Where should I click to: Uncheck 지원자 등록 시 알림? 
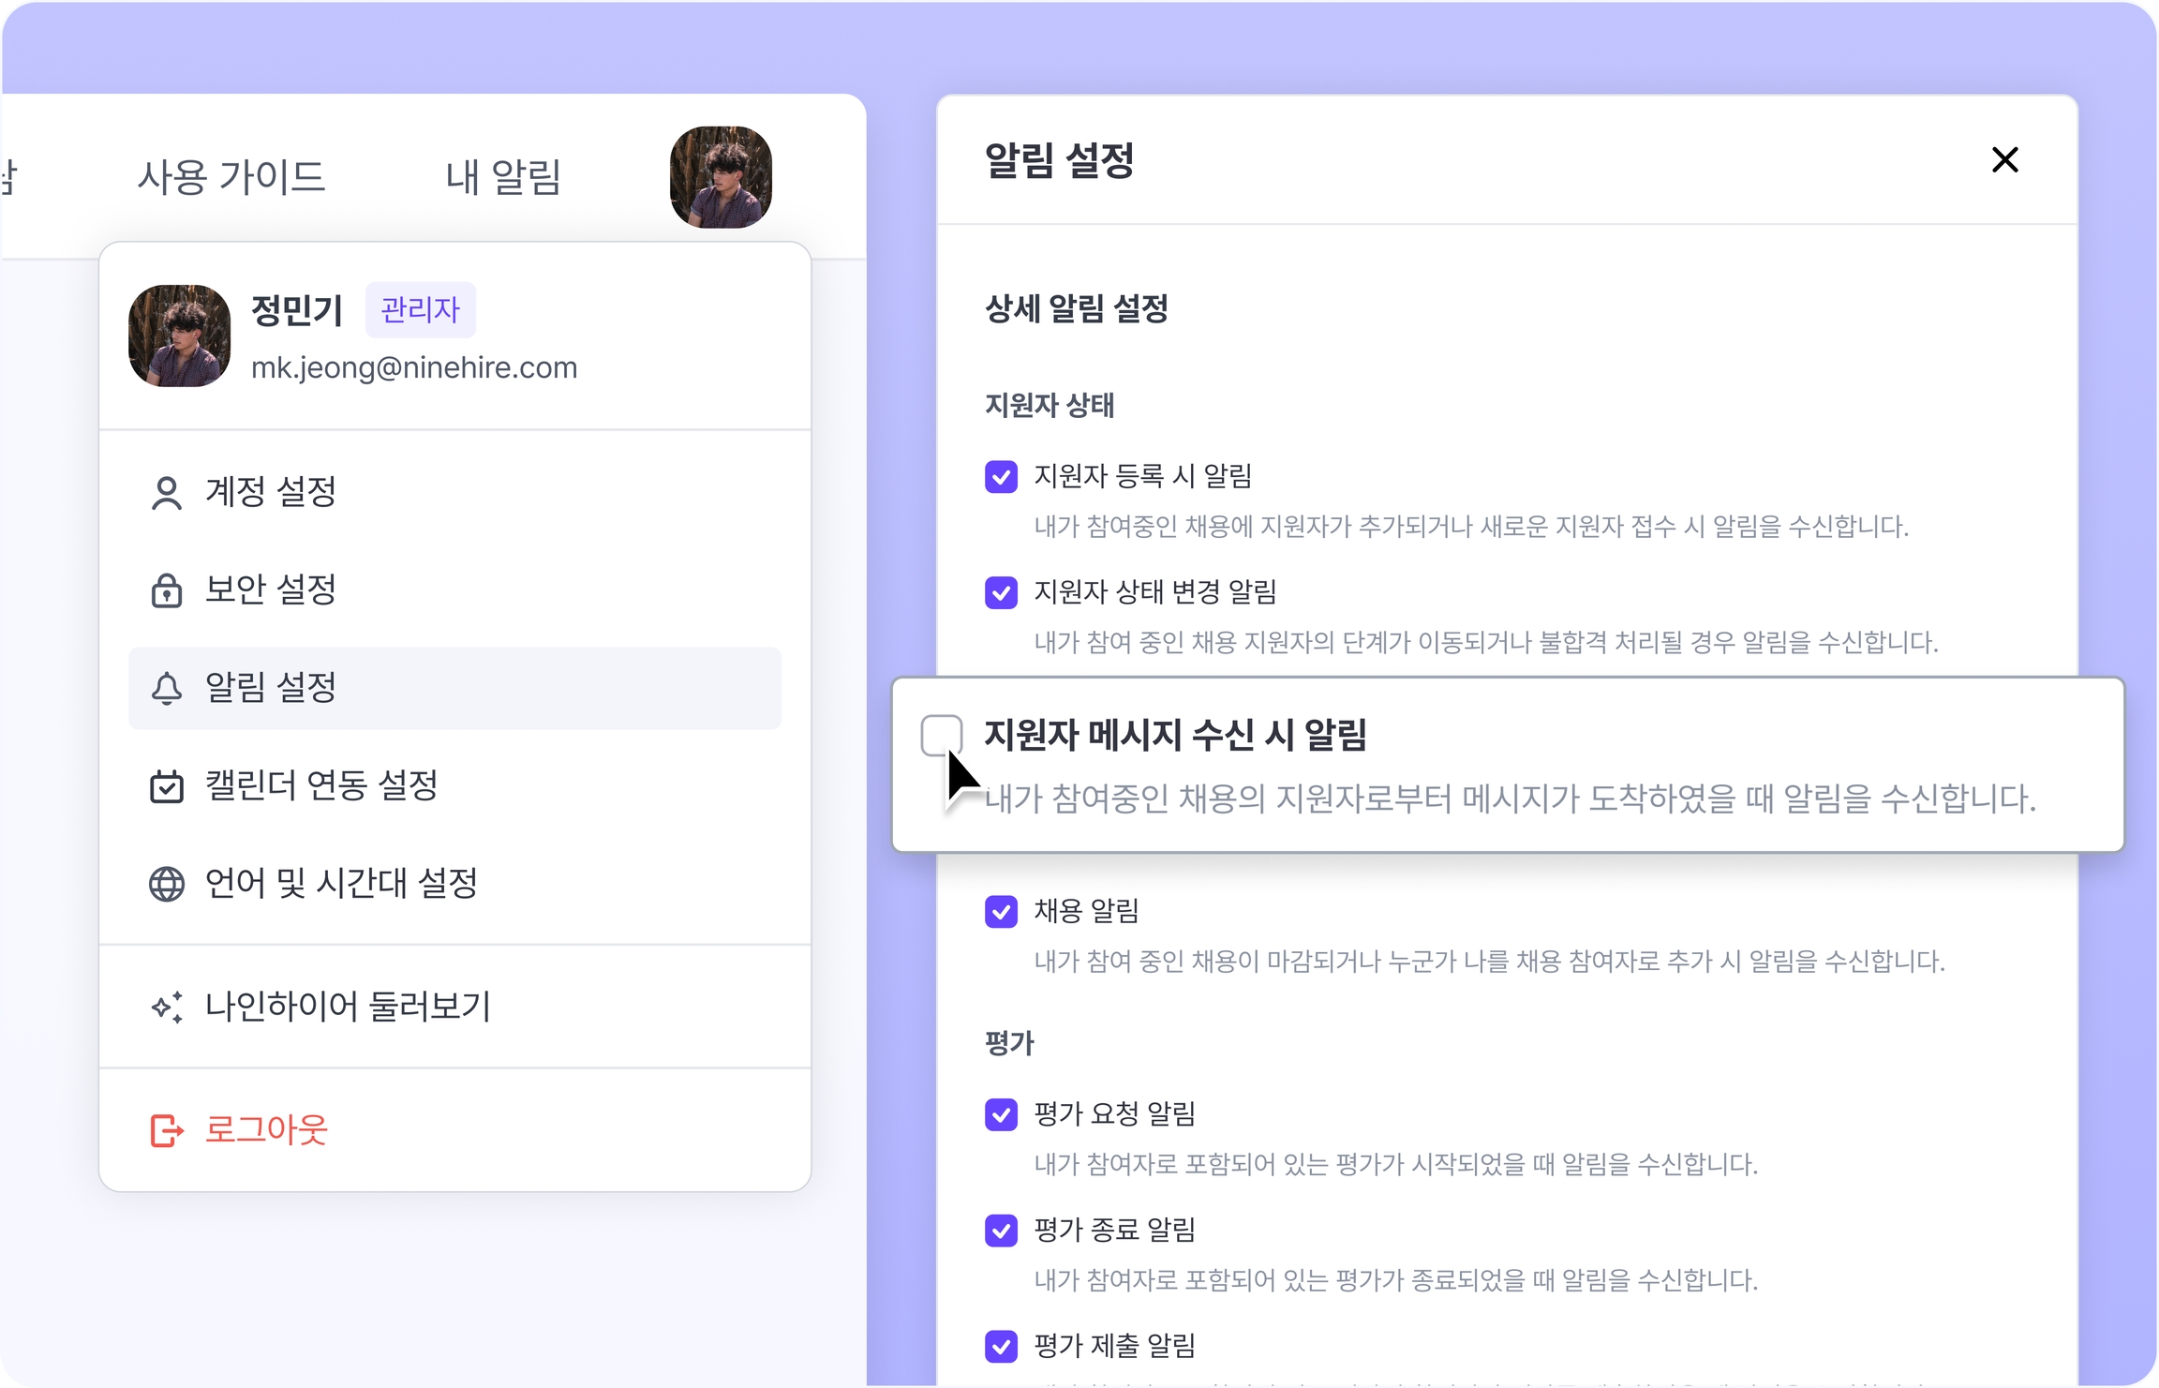[1001, 476]
